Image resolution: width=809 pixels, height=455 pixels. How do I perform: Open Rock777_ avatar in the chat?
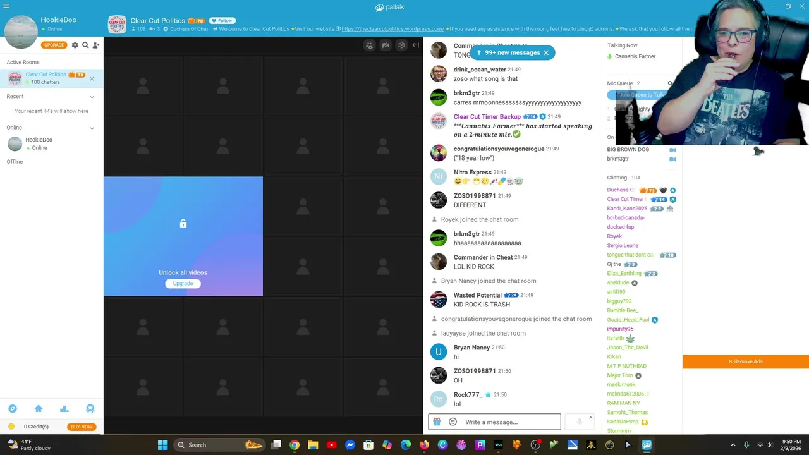(x=438, y=399)
